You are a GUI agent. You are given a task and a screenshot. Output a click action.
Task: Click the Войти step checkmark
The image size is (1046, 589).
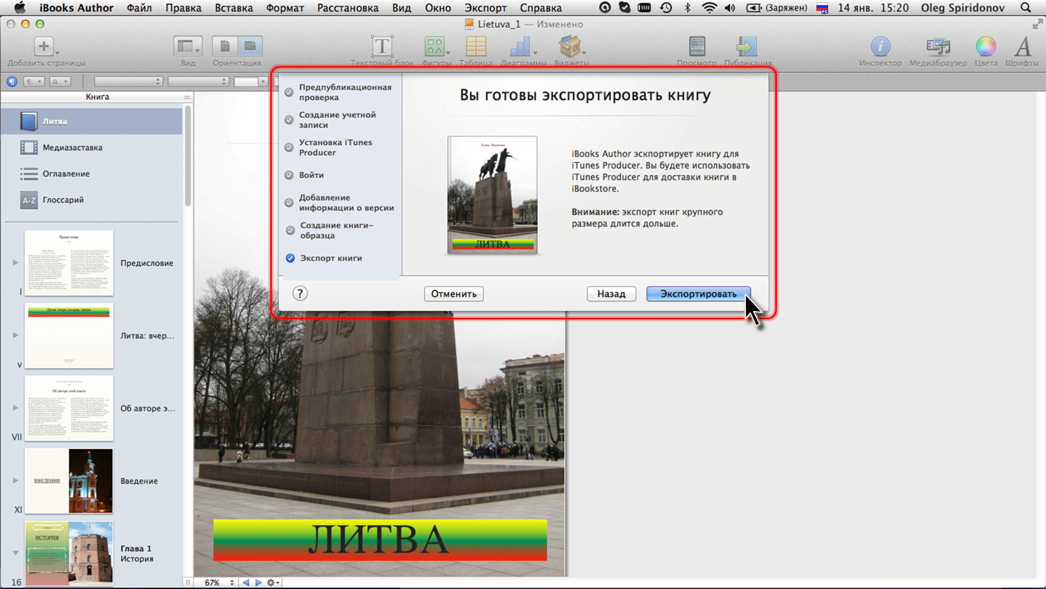(x=289, y=175)
